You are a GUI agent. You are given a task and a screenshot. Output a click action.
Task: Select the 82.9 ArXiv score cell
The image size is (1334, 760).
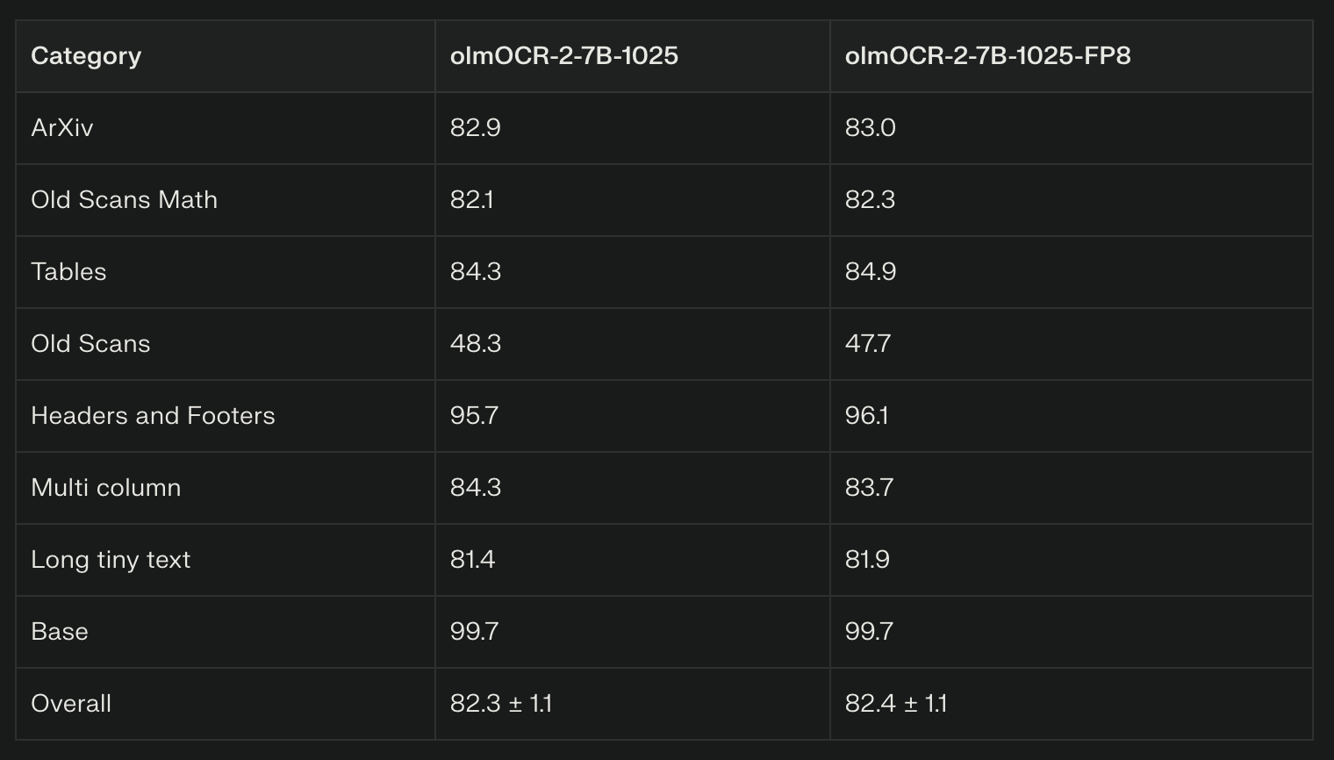[x=475, y=128]
